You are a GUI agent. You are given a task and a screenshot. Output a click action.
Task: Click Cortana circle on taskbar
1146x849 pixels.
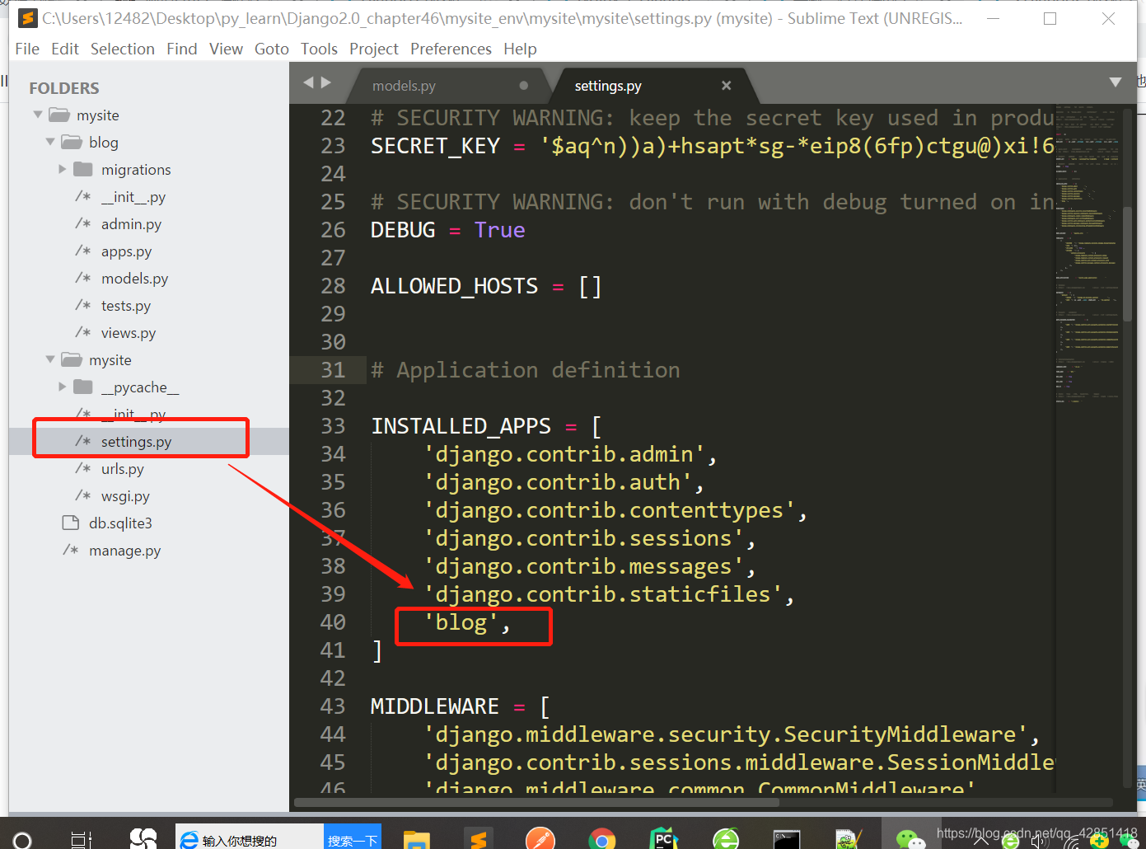[23, 840]
